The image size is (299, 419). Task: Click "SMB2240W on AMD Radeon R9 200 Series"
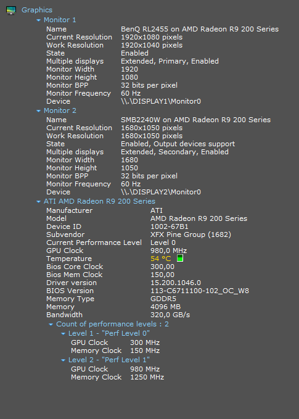click(195, 120)
